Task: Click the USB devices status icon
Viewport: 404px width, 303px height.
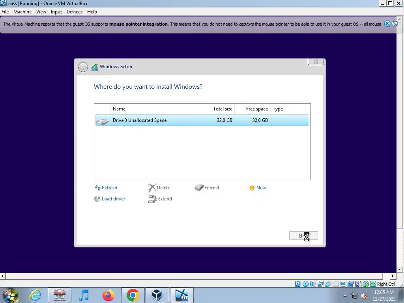Action: tap(328, 284)
